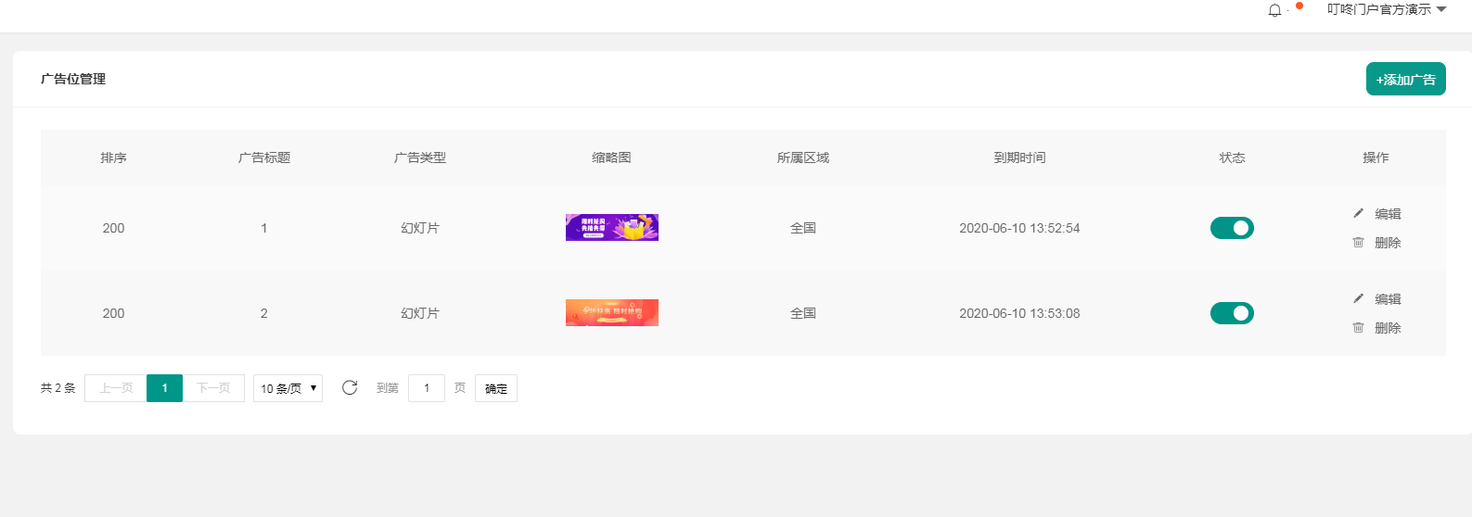The height and width of the screenshot is (517, 1472).
Task: Click the notification bell icon
Action: pos(1274,10)
